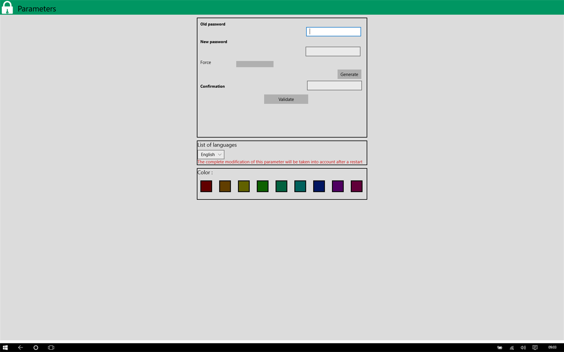The width and height of the screenshot is (564, 352).
Task: Select the dark red color swatch
Action: pyautogui.click(x=206, y=186)
